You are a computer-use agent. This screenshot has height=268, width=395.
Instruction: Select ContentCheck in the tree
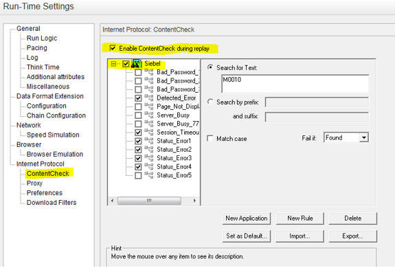pyautogui.click(x=48, y=173)
